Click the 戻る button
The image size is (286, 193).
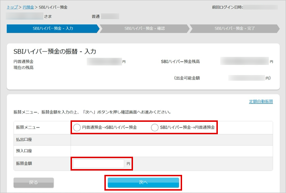pos(33,182)
